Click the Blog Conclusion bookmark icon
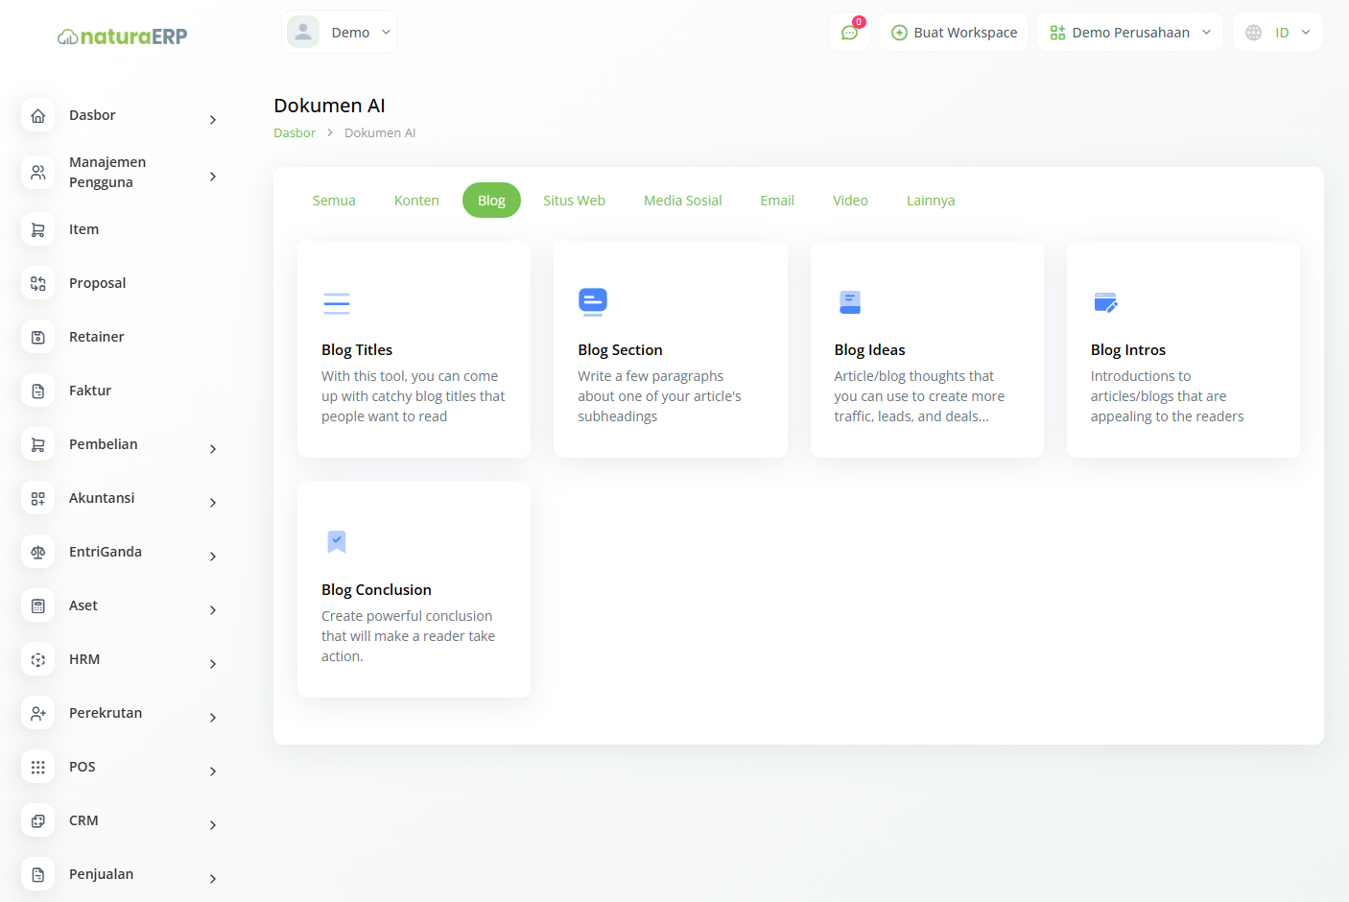The width and height of the screenshot is (1349, 902). [x=337, y=542]
